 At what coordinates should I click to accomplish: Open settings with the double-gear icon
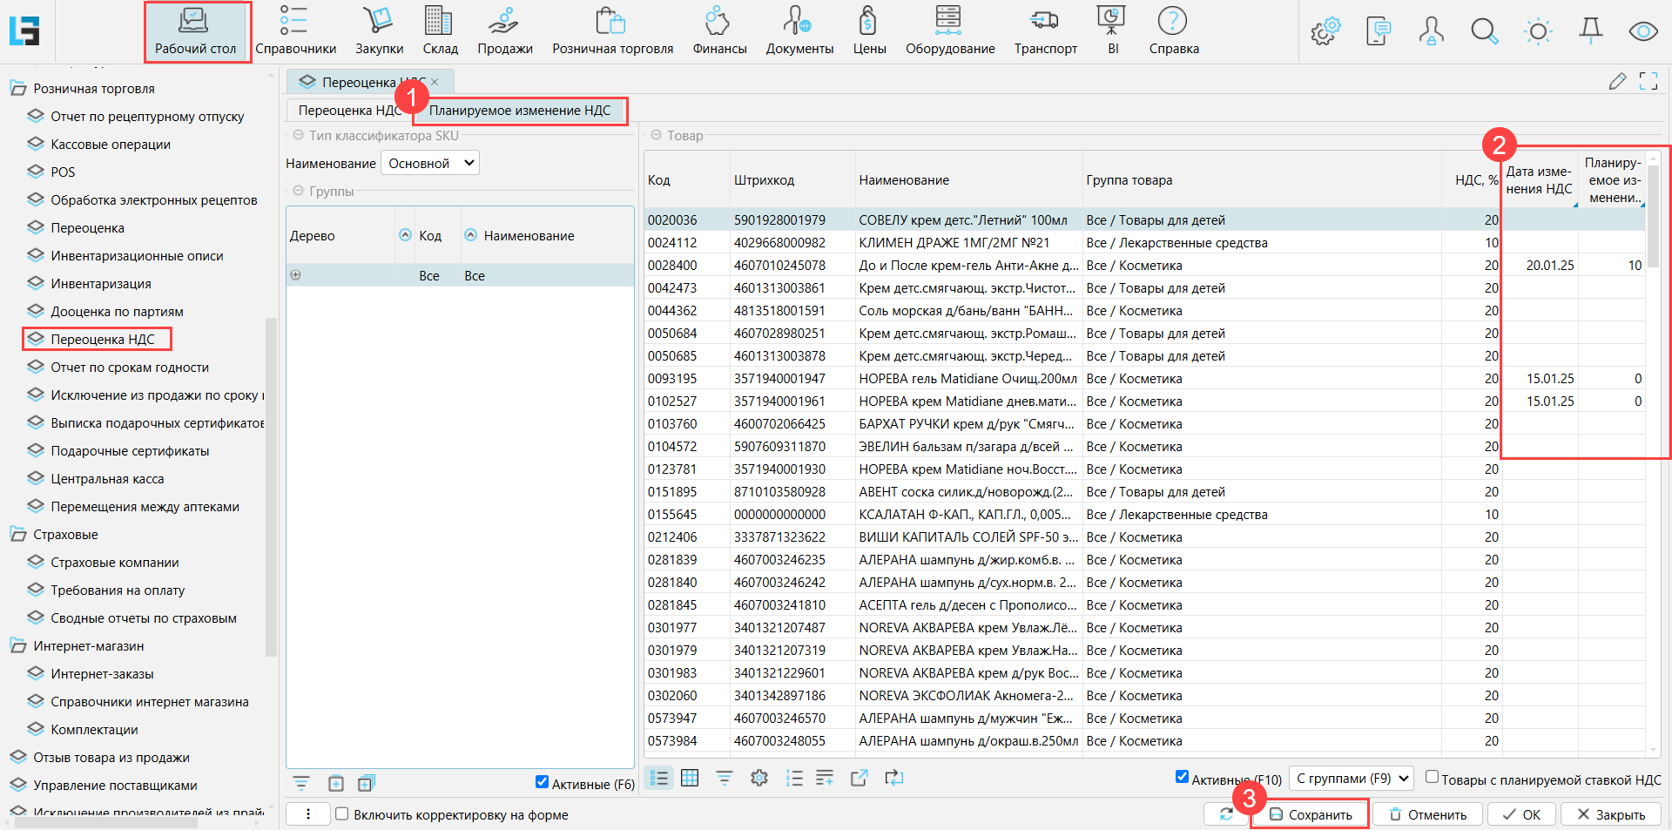[x=1325, y=32]
